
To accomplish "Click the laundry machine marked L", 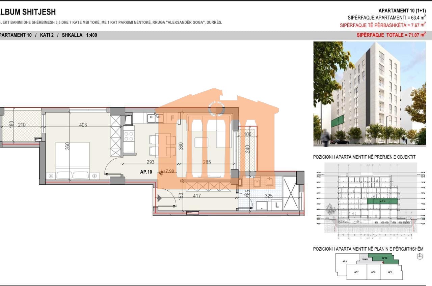I will pyautogui.click(x=277, y=205).
